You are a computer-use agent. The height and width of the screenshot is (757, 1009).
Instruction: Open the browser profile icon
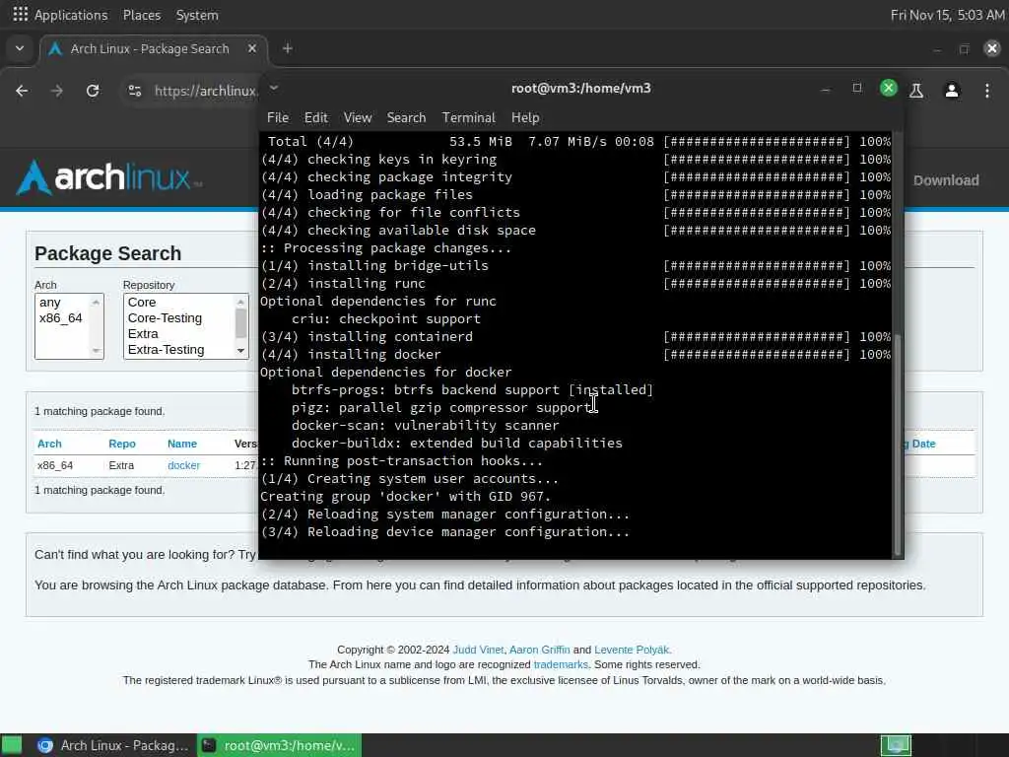click(x=952, y=91)
